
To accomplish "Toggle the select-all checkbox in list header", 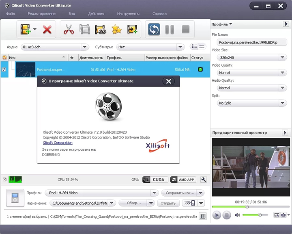I will [4, 58].
